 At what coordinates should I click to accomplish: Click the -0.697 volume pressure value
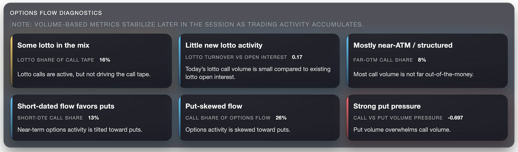coord(455,118)
